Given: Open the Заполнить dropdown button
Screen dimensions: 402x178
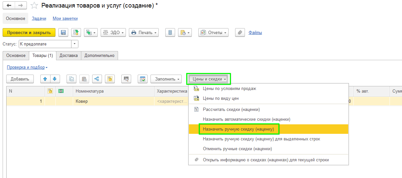Looking at the screenshot, I should tap(166, 79).
